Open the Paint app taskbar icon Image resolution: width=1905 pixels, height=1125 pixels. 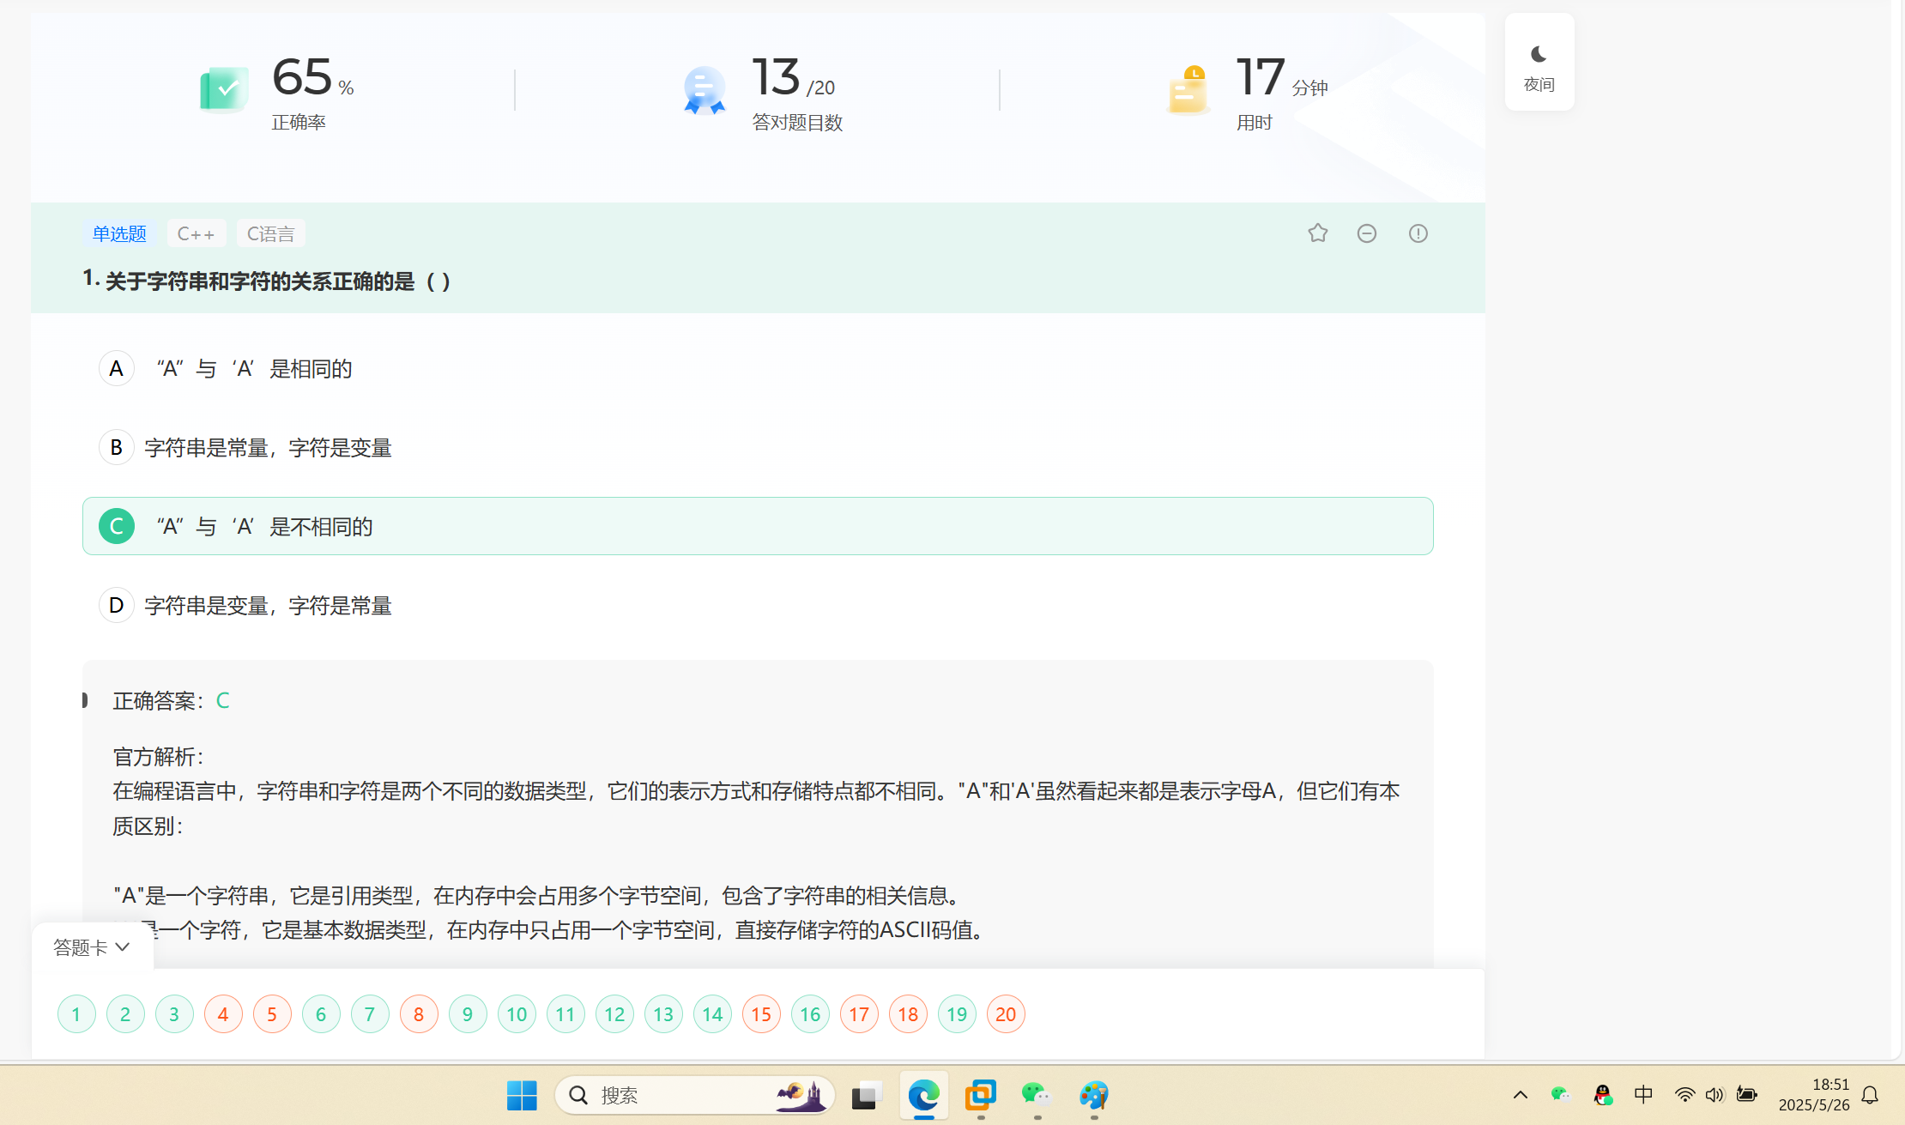point(1094,1095)
